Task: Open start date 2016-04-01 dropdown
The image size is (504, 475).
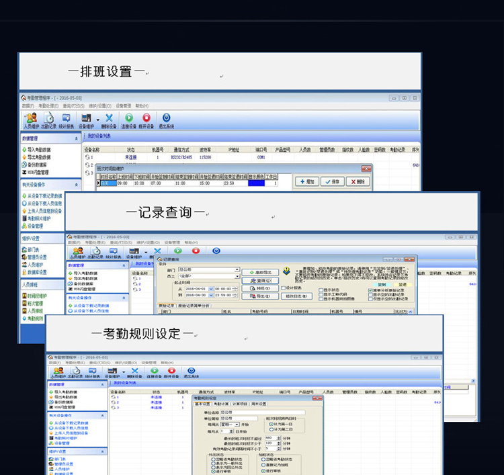Action: click(211, 289)
